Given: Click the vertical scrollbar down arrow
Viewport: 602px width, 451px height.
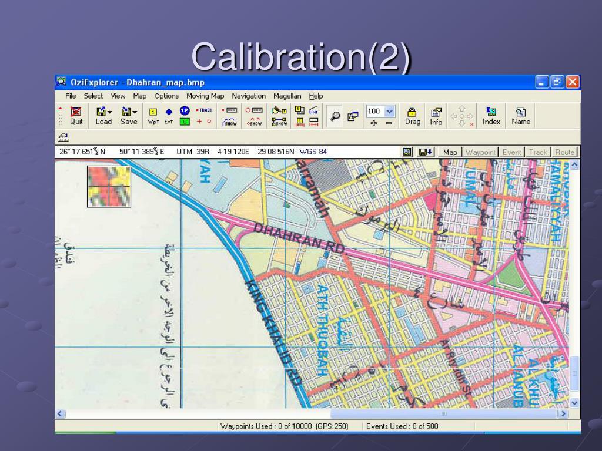Looking at the screenshot, I should [574, 403].
